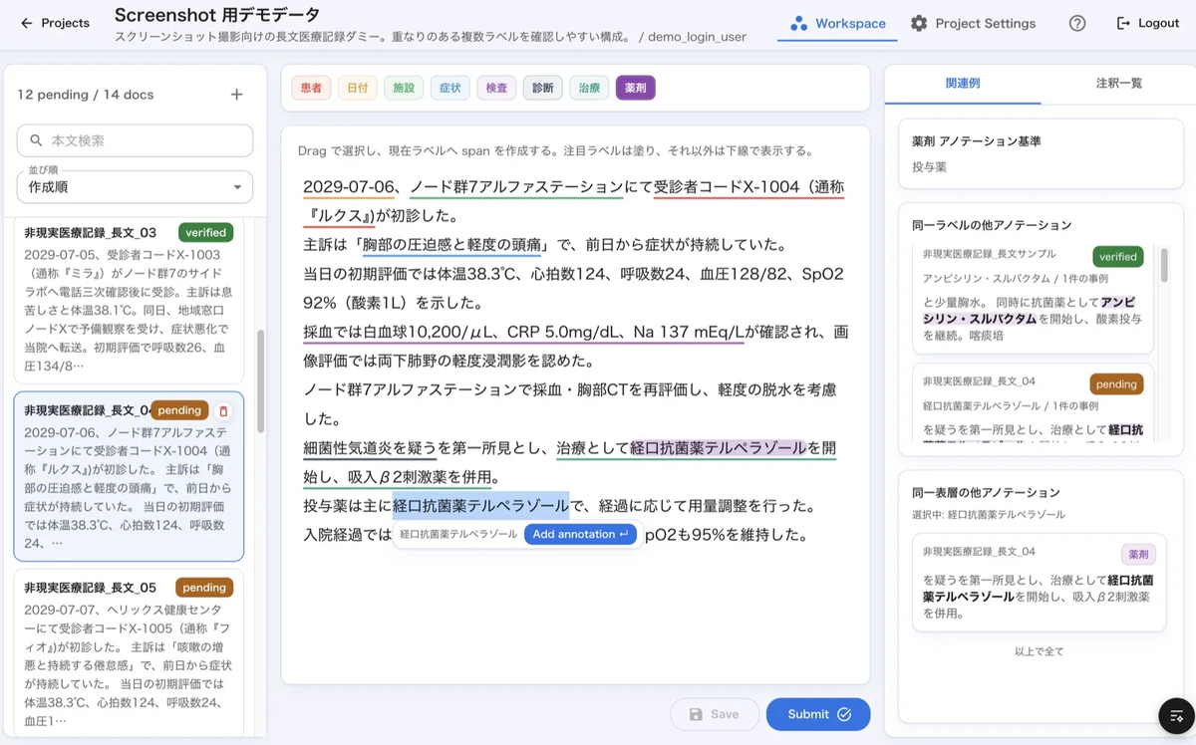
Task: Select the 診断 label chip
Action: point(542,88)
